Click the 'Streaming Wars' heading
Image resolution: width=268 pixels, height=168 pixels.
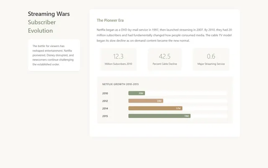(x=49, y=14)
